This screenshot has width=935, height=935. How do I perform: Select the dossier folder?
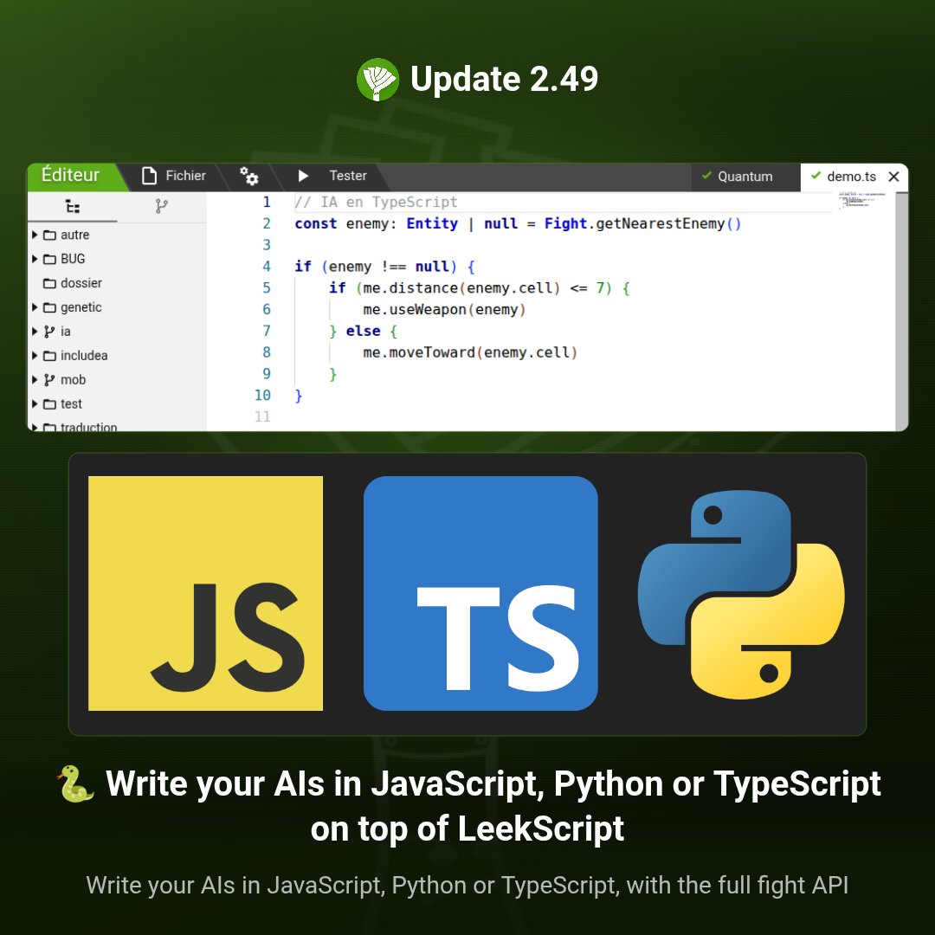[117, 283]
